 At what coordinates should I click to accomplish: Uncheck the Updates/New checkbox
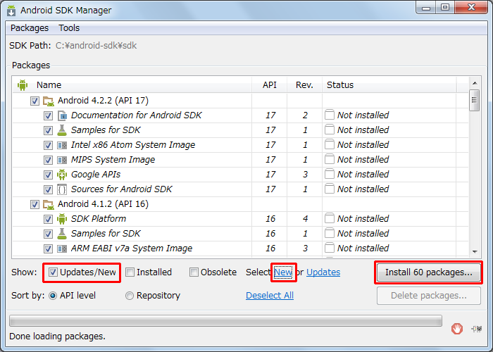[x=53, y=272]
